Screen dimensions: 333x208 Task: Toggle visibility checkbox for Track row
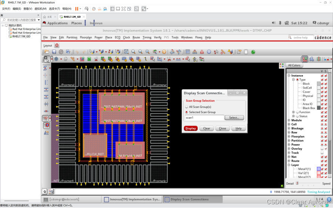pyautogui.click(x=322, y=153)
